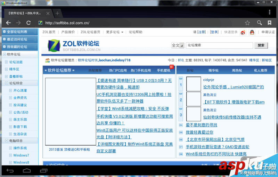Collapse the 电脑综合 tree section
This screenshot has width=278, height=177.
tap(7, 141)
